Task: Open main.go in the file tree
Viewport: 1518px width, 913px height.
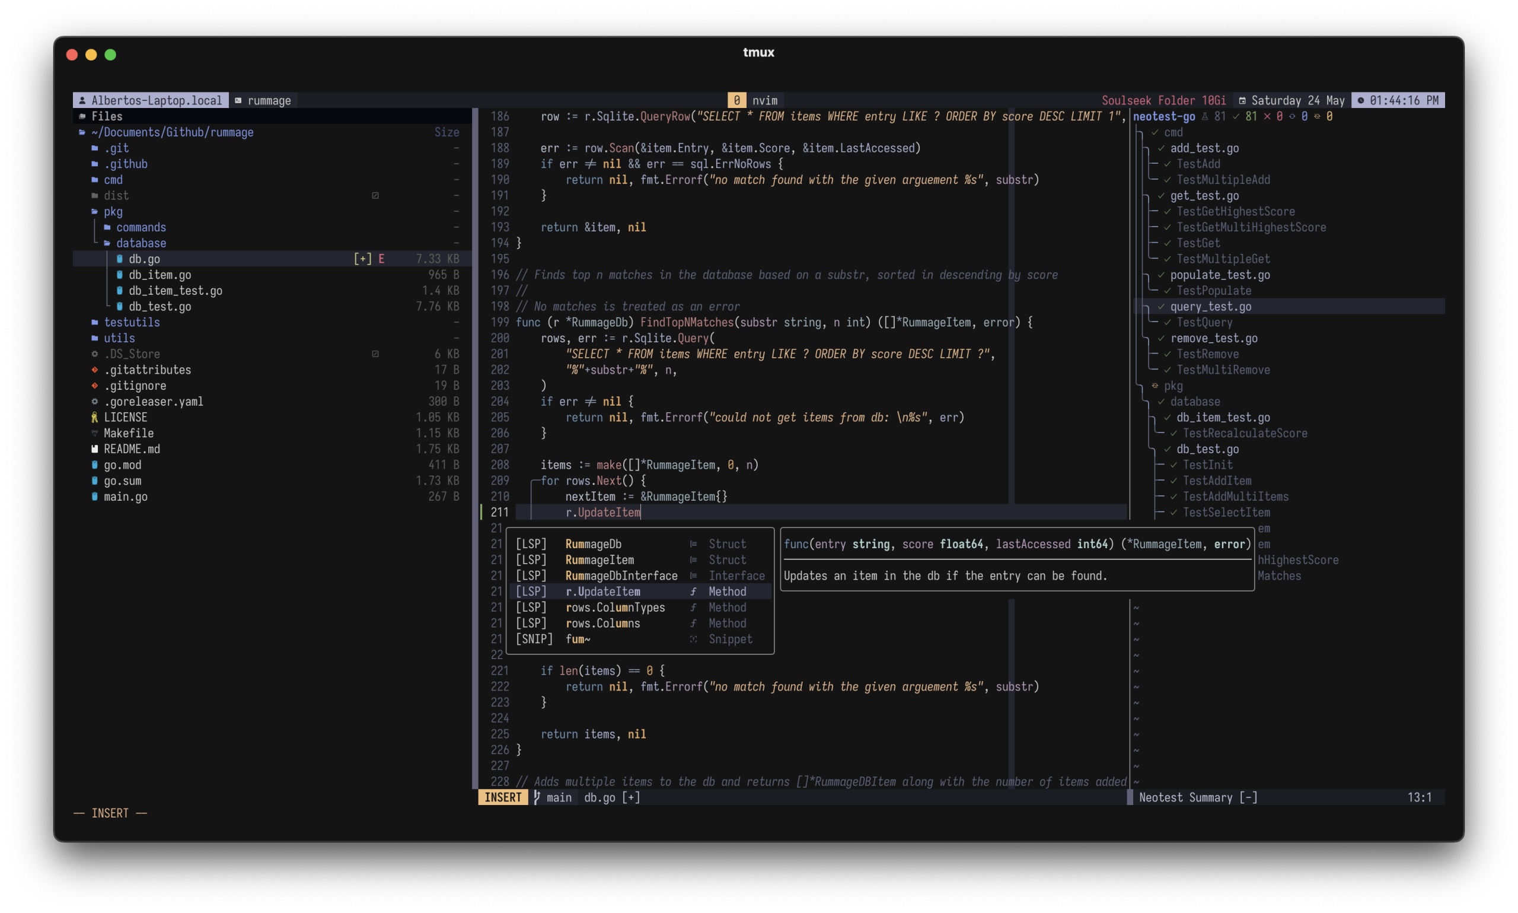Action: 126,497
